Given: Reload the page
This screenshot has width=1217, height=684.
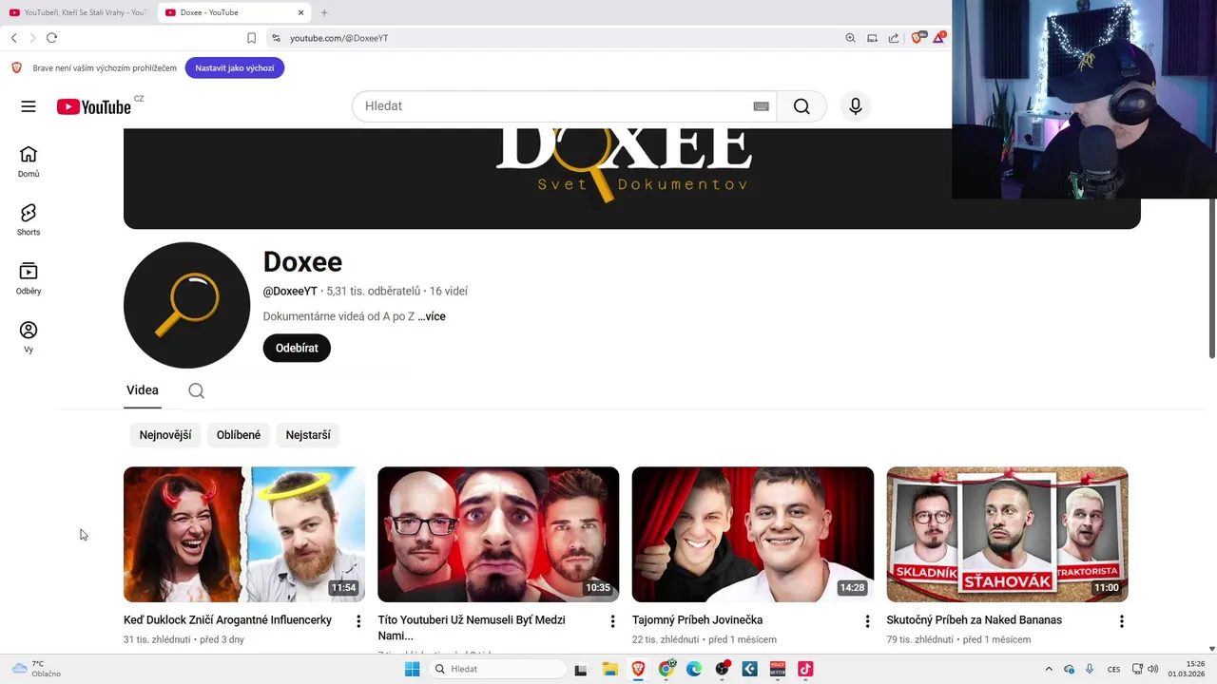Looking at the screenshot, I should (51, 38).
